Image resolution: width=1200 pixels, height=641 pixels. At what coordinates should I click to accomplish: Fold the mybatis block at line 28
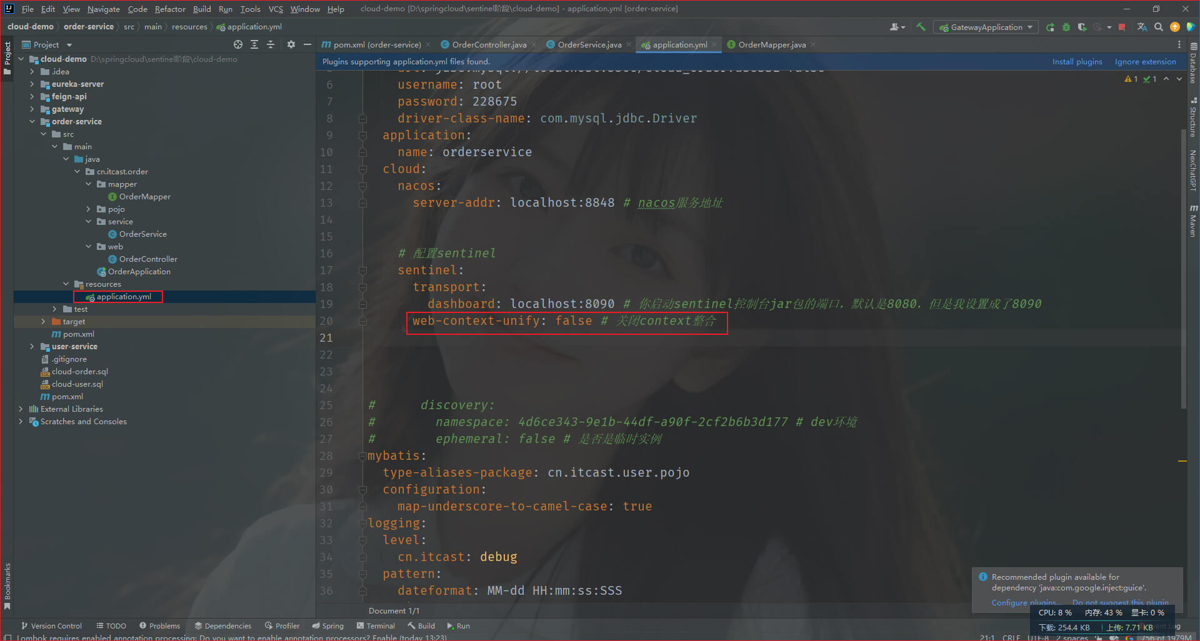point(362,456)
